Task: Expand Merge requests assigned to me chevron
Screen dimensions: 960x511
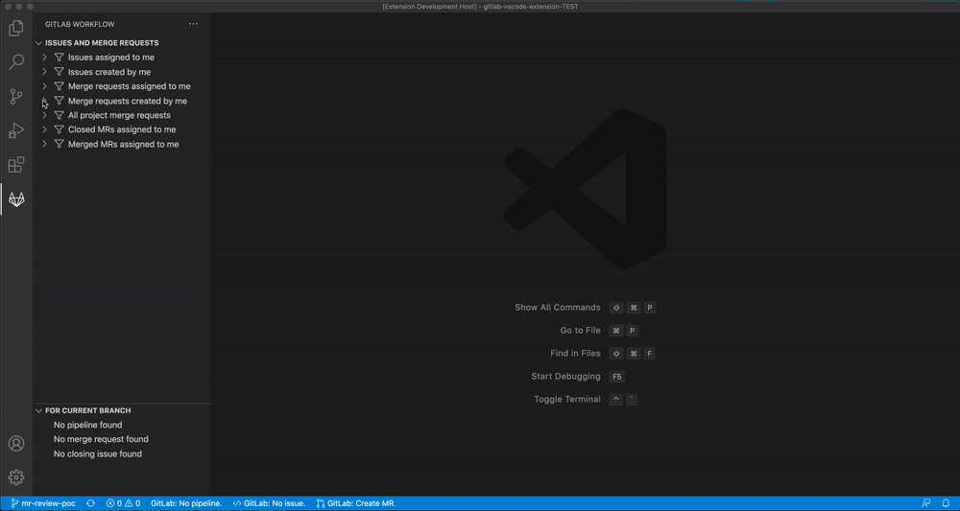Action: 45,86
